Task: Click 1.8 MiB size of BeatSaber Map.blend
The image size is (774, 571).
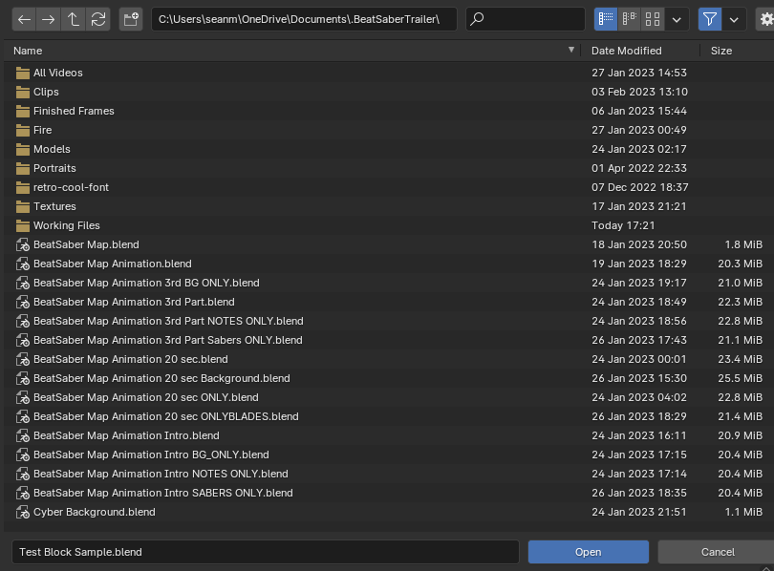Action: 743,244
